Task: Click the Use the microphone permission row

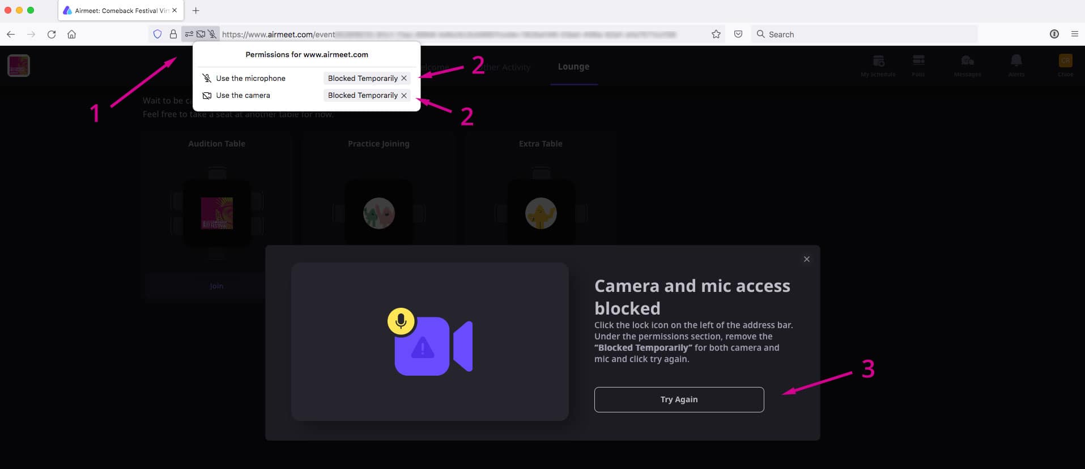Action: 307,79
